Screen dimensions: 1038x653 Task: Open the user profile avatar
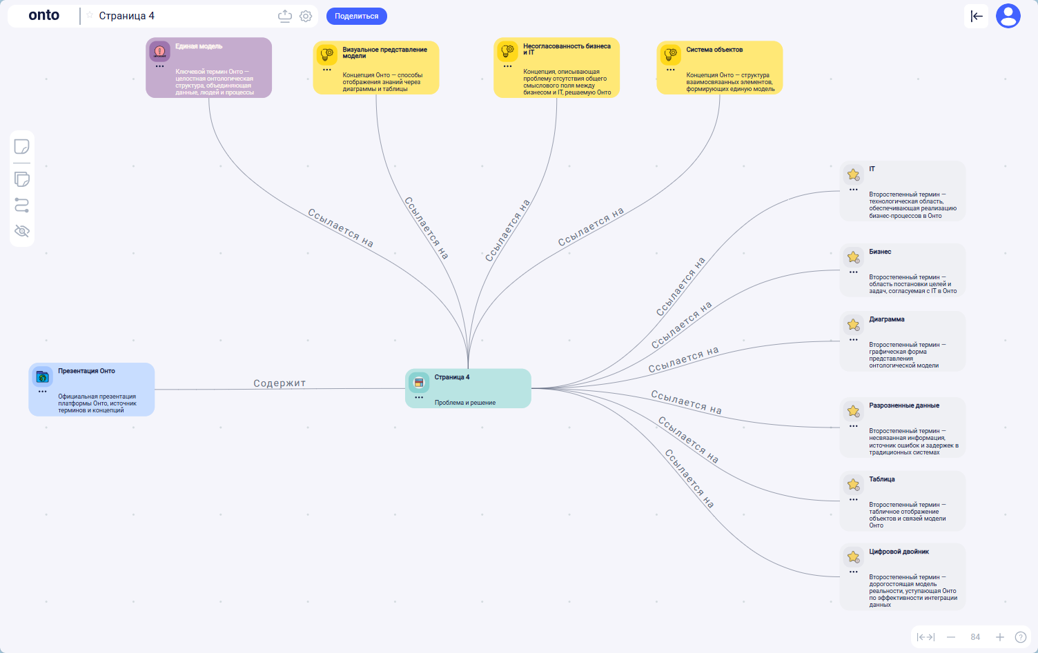1008,16
